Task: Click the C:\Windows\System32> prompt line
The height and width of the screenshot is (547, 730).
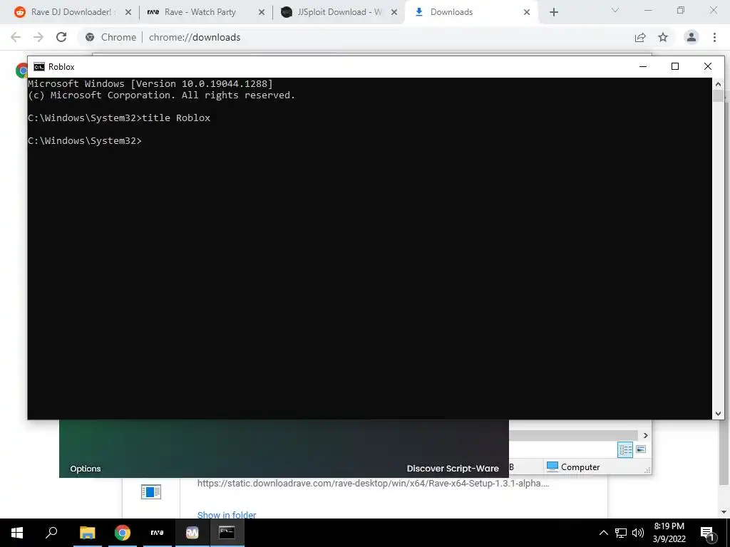Action: (x=85, y=140)
